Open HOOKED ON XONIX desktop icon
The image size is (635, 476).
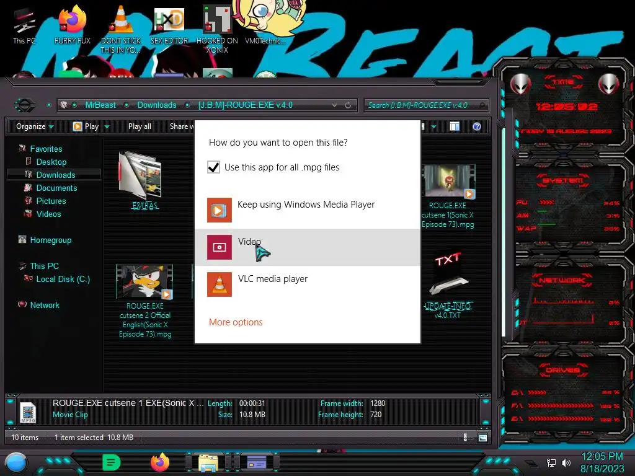pos(217,29)
